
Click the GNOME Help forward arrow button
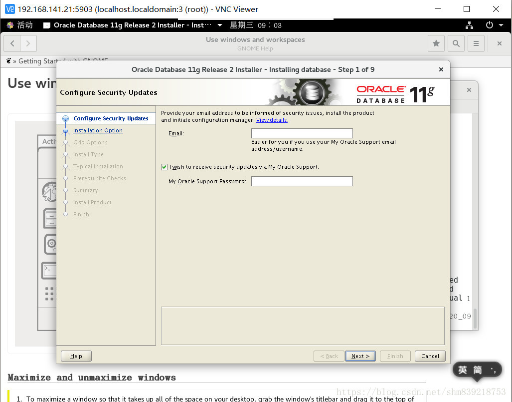point(28,43)
